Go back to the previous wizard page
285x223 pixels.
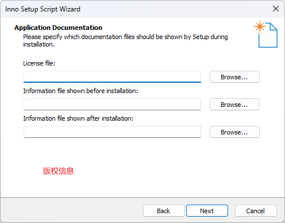click(x=164, y=211)
